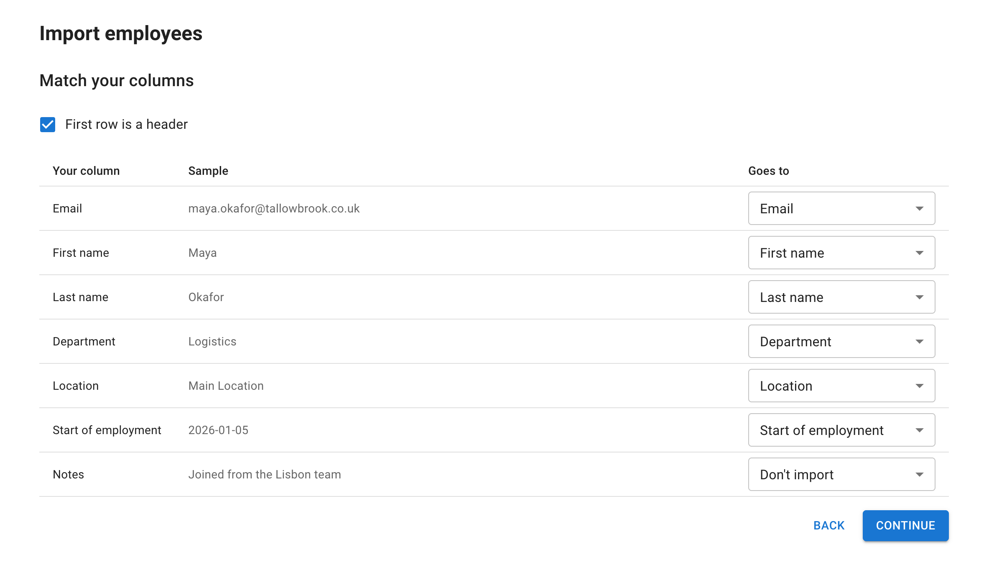Image resolution: width=989 pixels, height=588 pixels.
Task: Click the 'Your column' header
Action: point(86,171)
